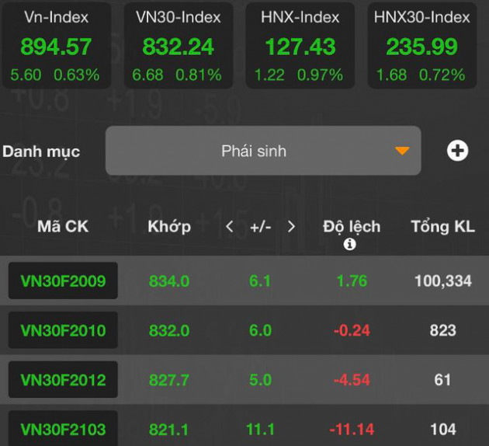Click the +/- column header
The image size is (489, 446).
[260, 227]
